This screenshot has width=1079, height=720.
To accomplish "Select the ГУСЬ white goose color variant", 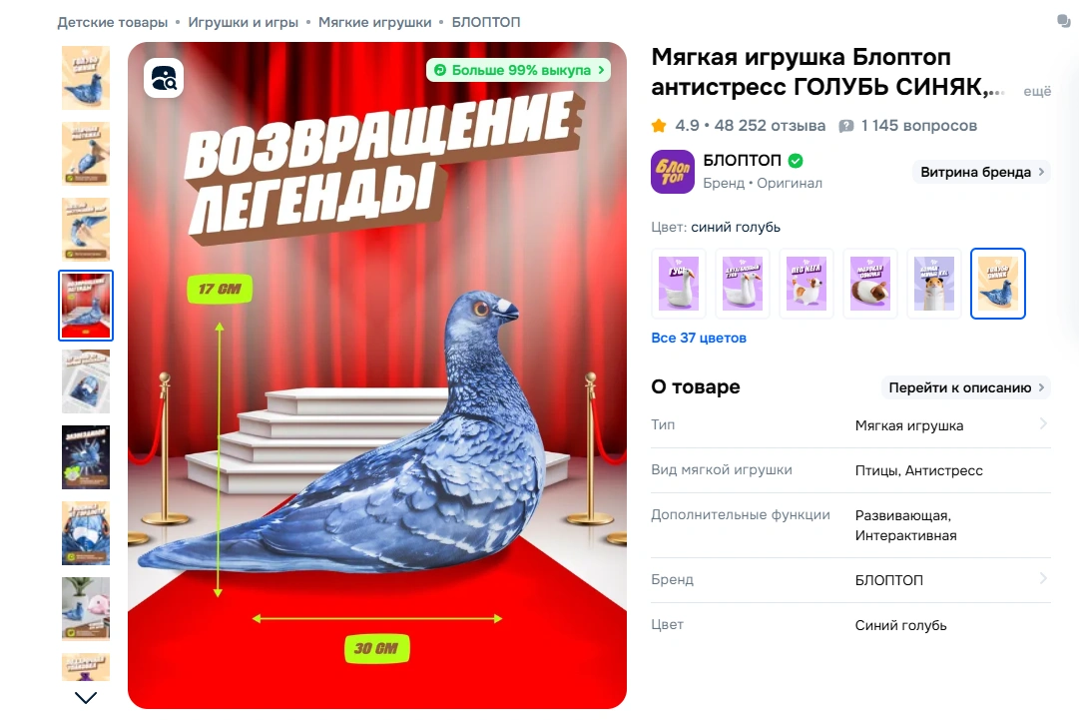I will [679, 283].
